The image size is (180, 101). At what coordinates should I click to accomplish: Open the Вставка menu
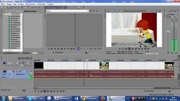(x=21, y=4)
